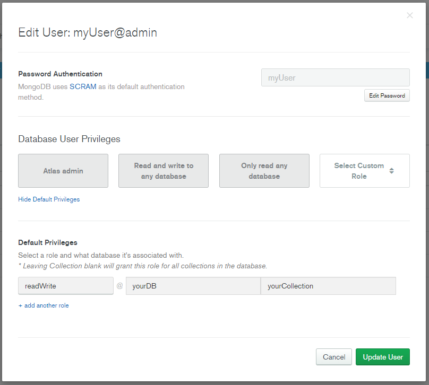Click the Password Authentication heading

[60, 74]
